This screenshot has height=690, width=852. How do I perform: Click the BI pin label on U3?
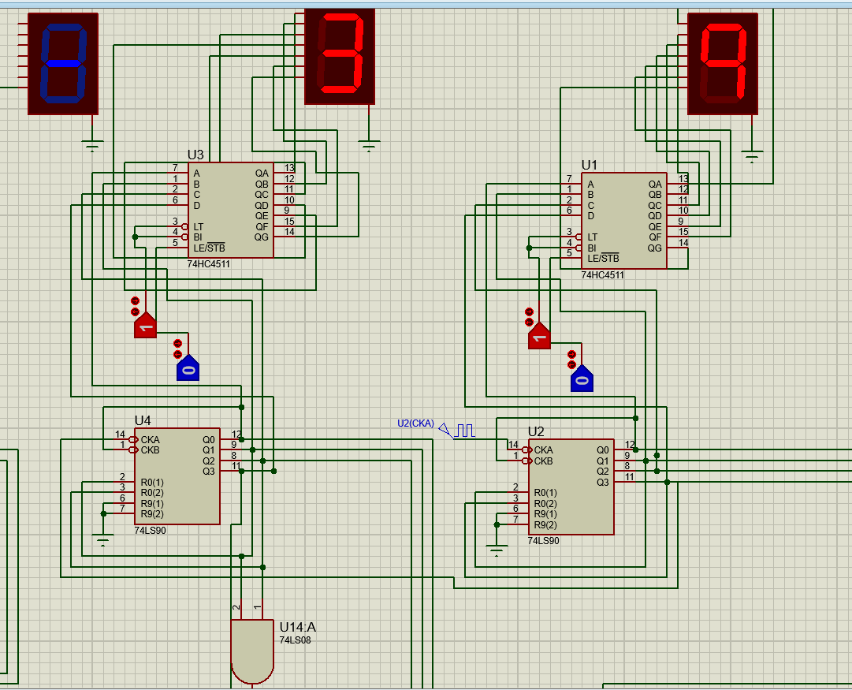click(198, 237)
